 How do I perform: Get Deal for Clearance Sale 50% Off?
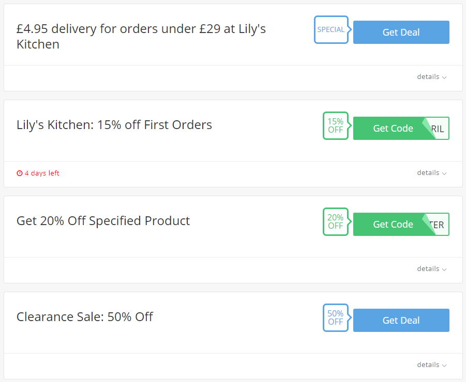click(401, 320)
